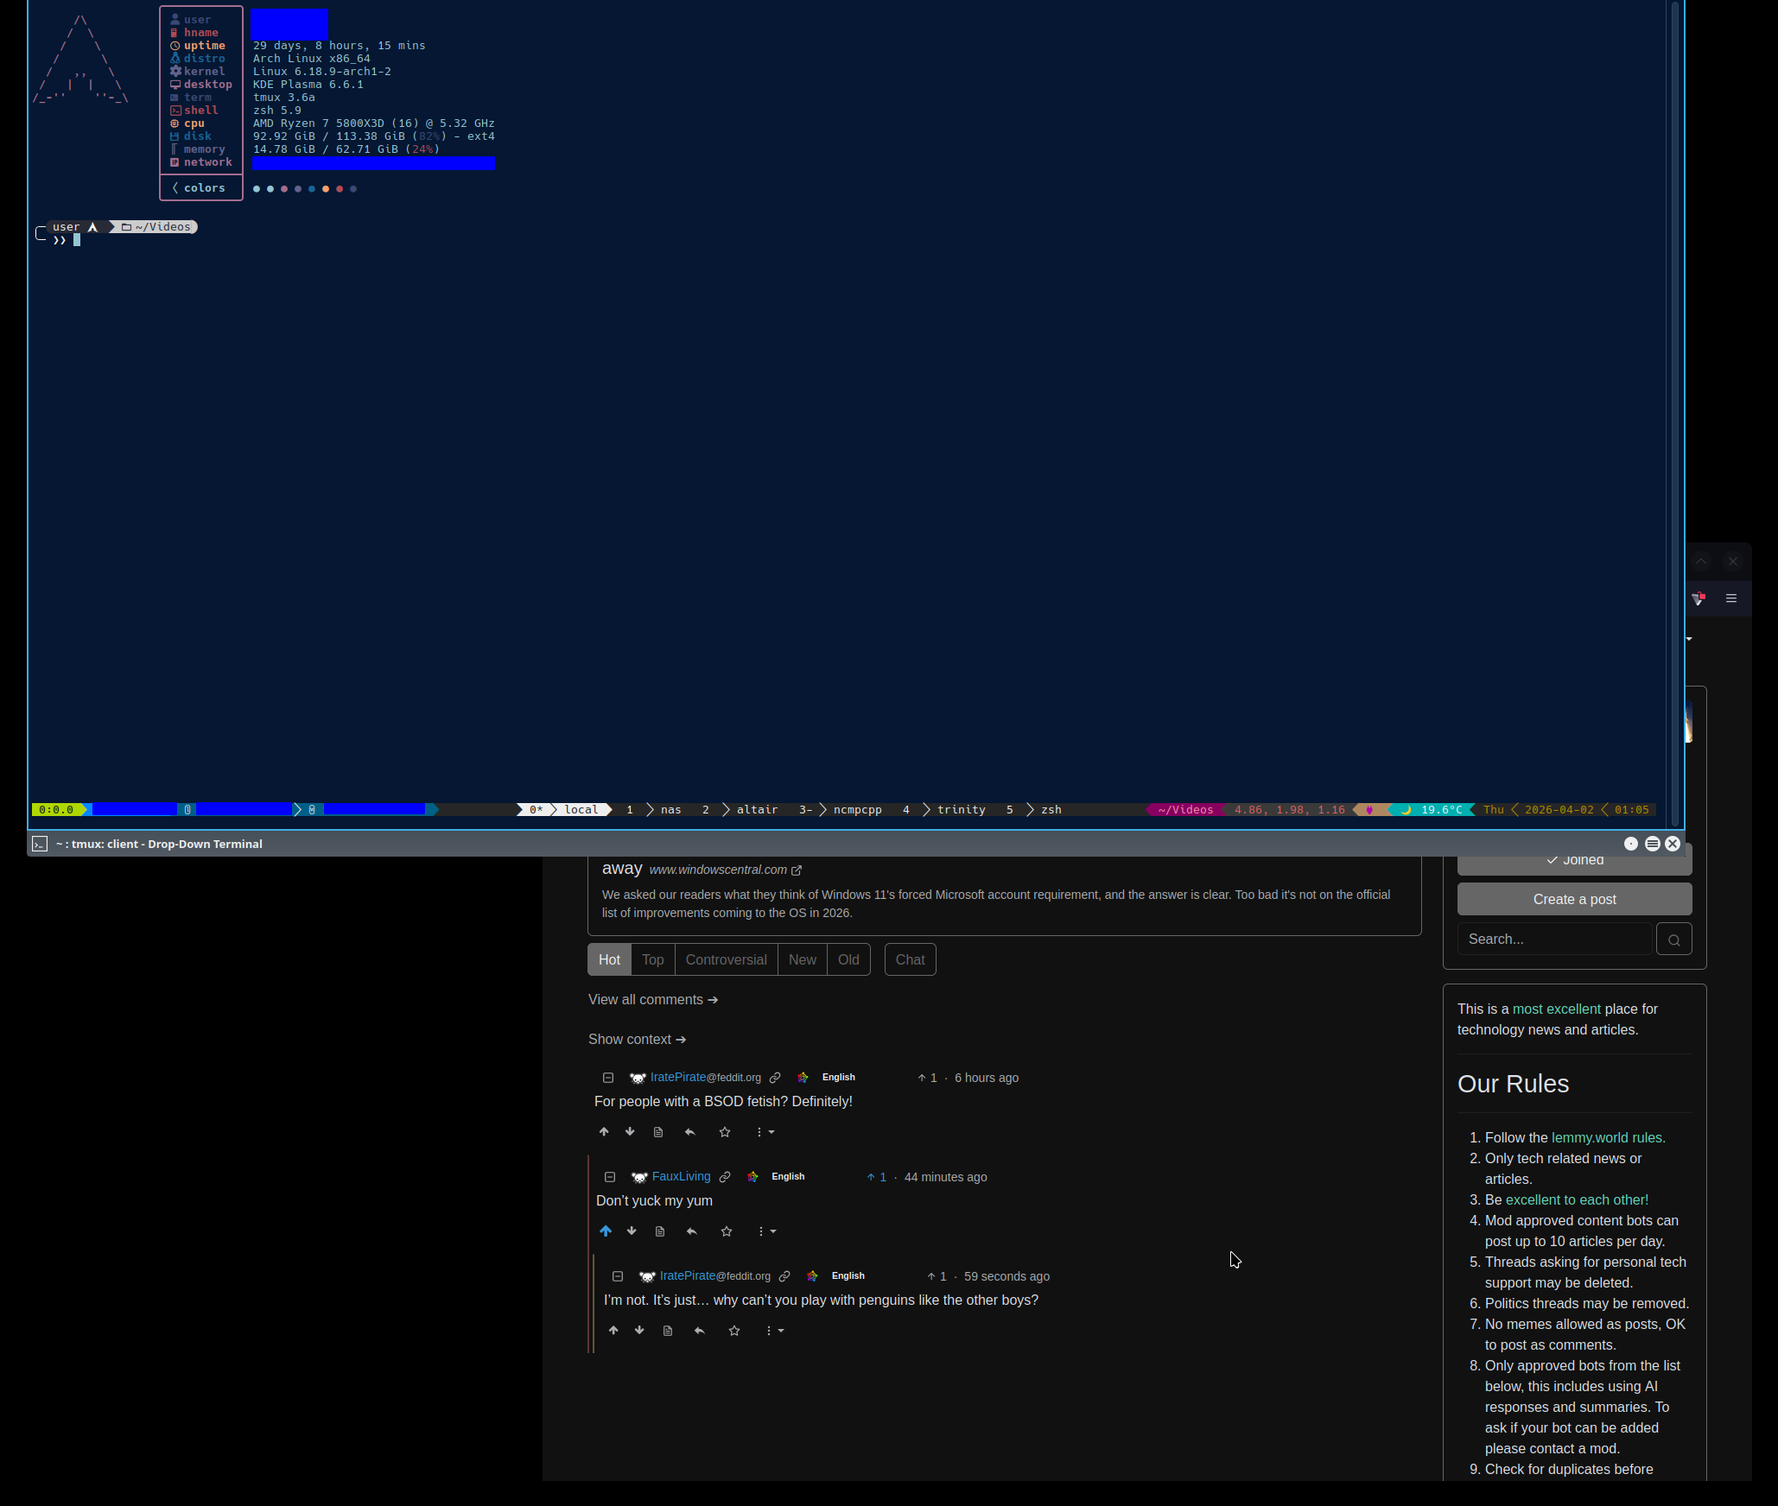
Task: Remove the active upvote on FauxLiving's comment
Action: pyautogui.click(x=606, y=1231)
